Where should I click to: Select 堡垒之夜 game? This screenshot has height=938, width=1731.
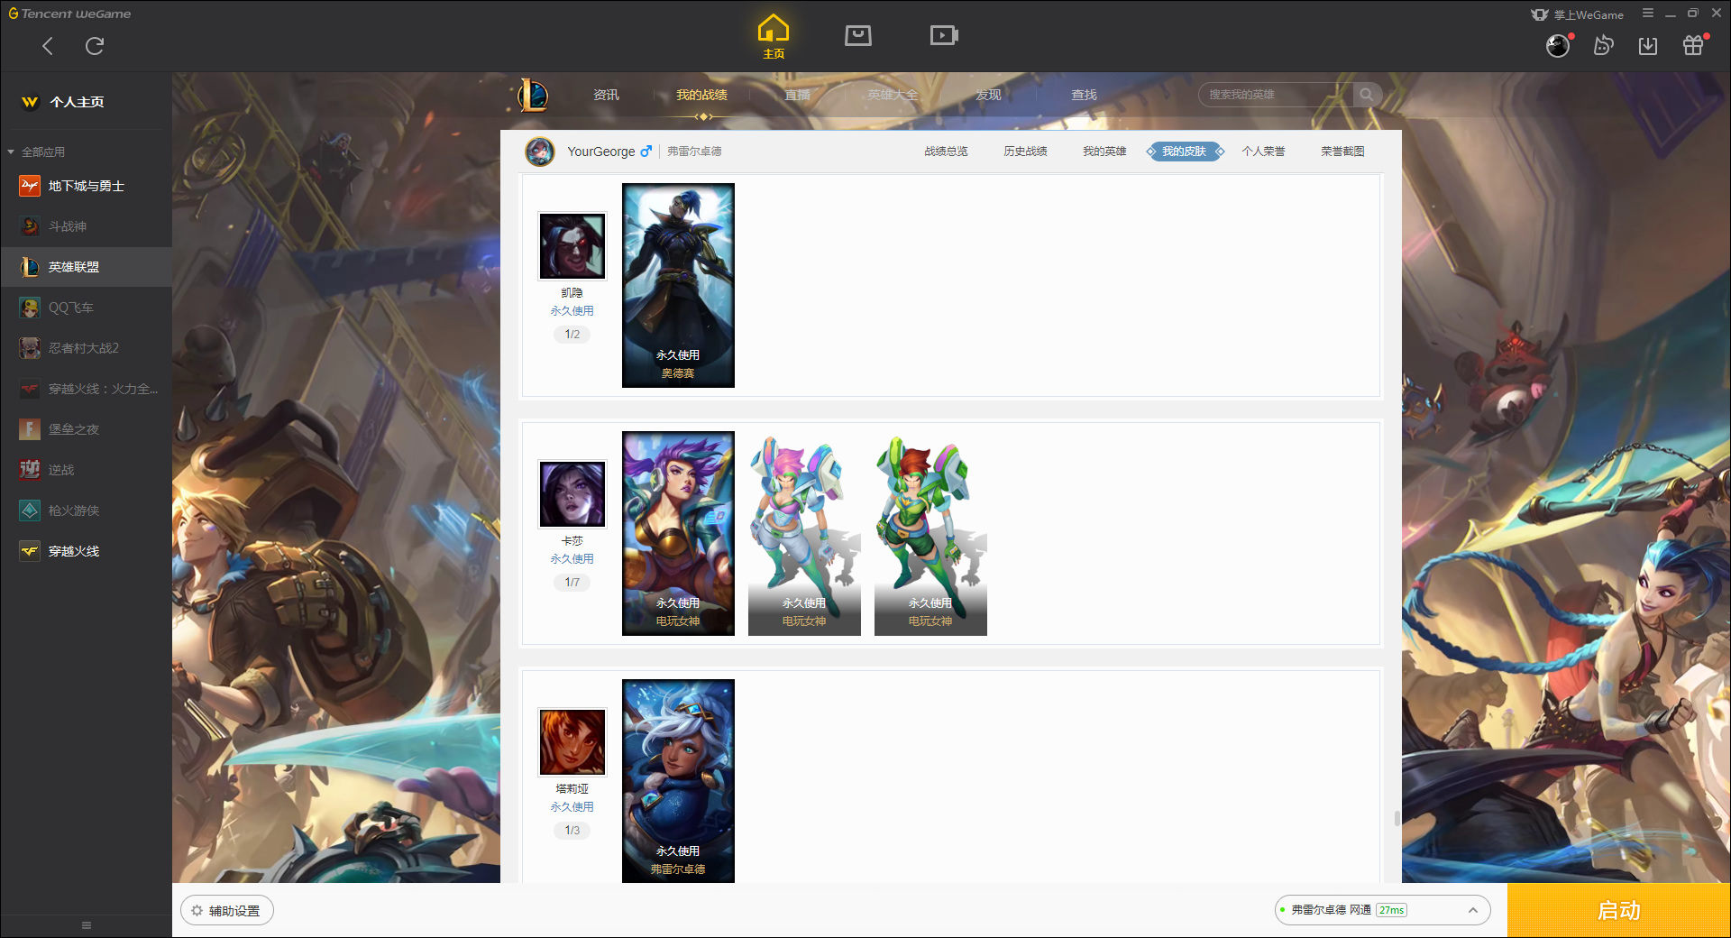[x=86, y=429]
